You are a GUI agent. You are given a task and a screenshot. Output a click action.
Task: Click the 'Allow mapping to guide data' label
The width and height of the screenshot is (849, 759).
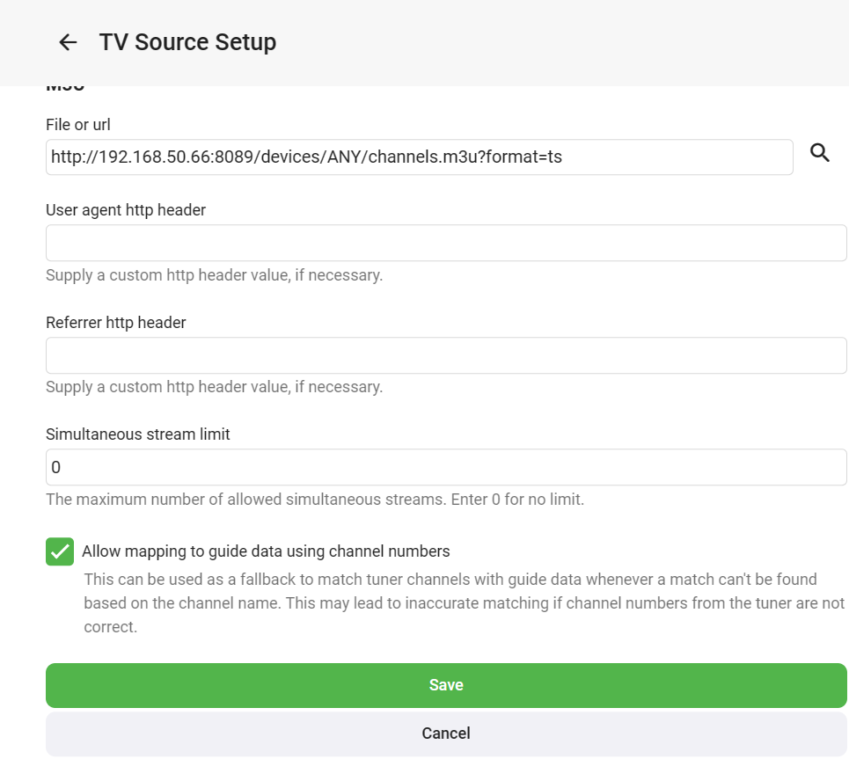click(266, 552)
